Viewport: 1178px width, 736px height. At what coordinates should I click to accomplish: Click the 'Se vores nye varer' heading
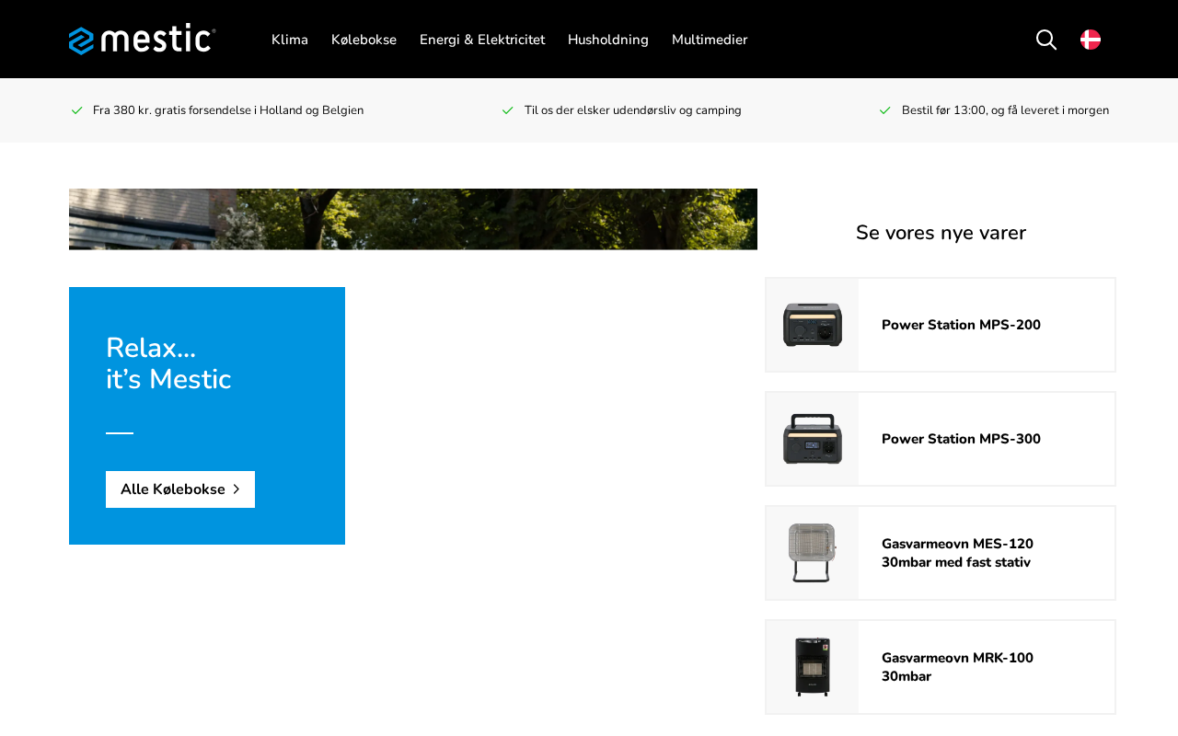tap(941, 233)
